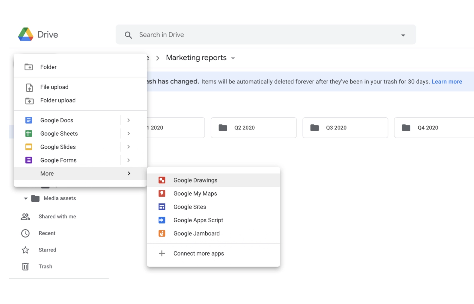Click the Google Slides icon

[29, 147]
